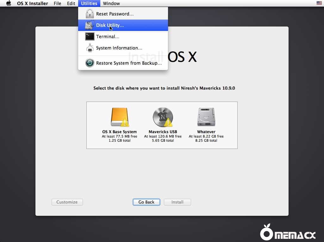Click the Restore System from Backup icon

(90, 63)
